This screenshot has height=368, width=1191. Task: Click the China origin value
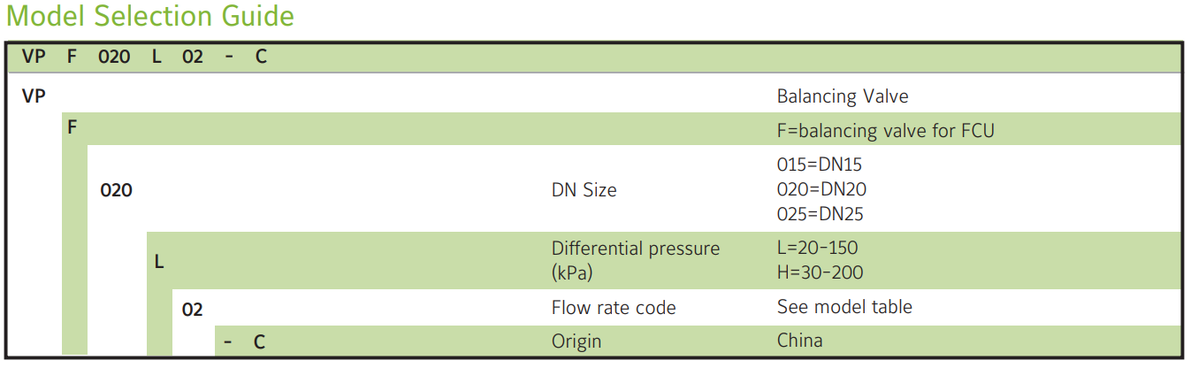pyautogui.click(x=799, y=341)
